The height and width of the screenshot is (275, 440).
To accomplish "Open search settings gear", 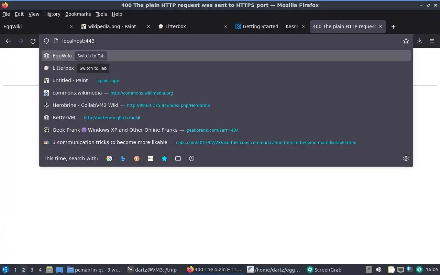I will pos(406,158).
